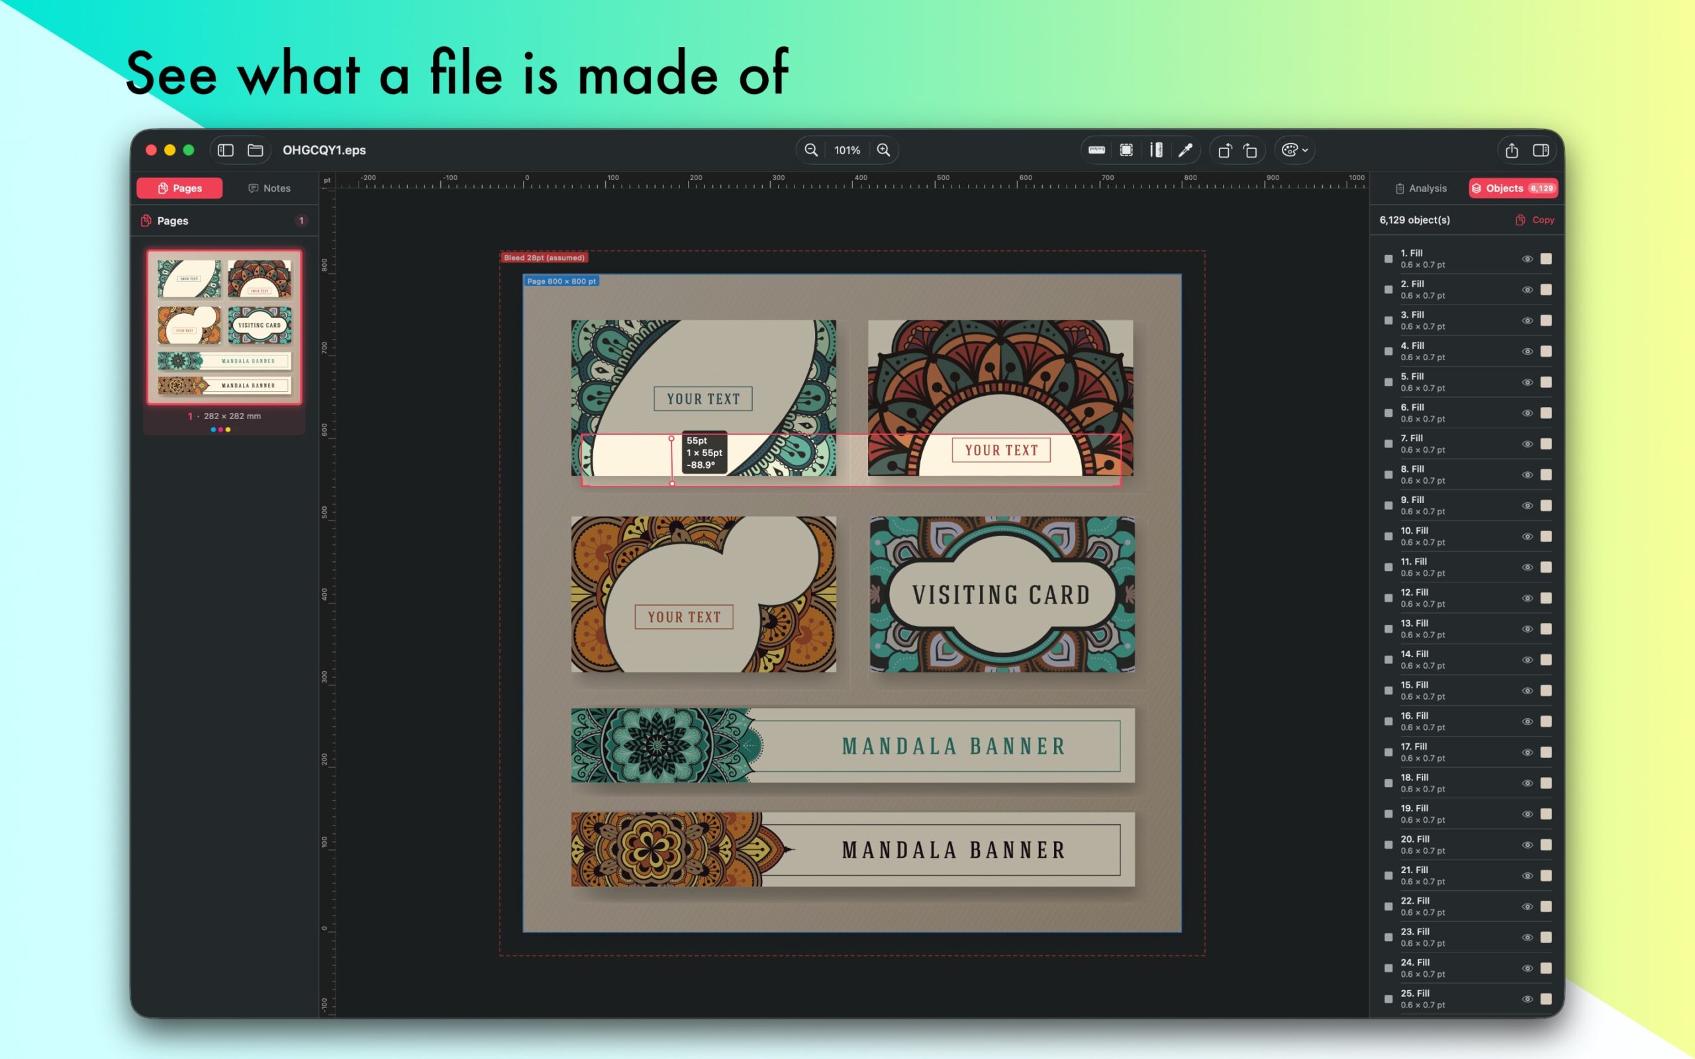The image size is (1695, 1059).
Task: Select the ruler measure tool
Action: (x=1097, y=150)
